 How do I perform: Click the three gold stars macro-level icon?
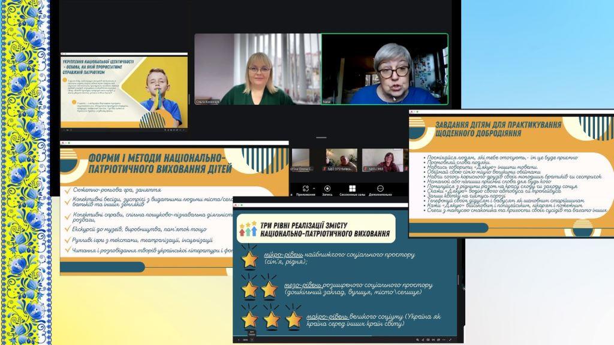(271, 318)
